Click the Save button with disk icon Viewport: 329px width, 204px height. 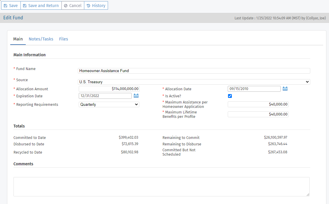[11, 6]
